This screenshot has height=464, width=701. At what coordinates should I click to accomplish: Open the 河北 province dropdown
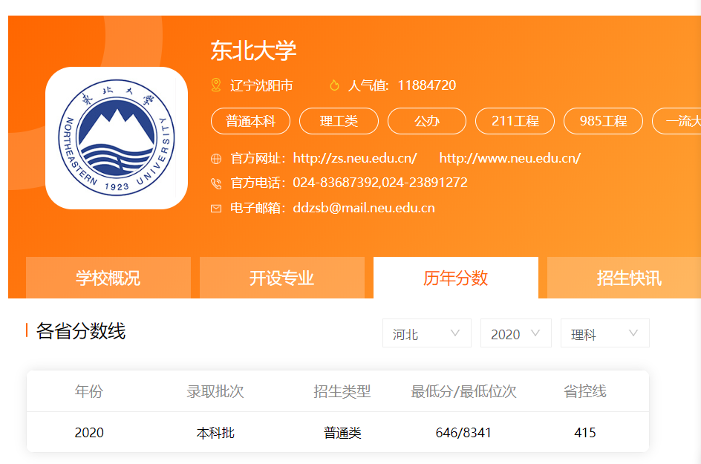tap(427, 333)
